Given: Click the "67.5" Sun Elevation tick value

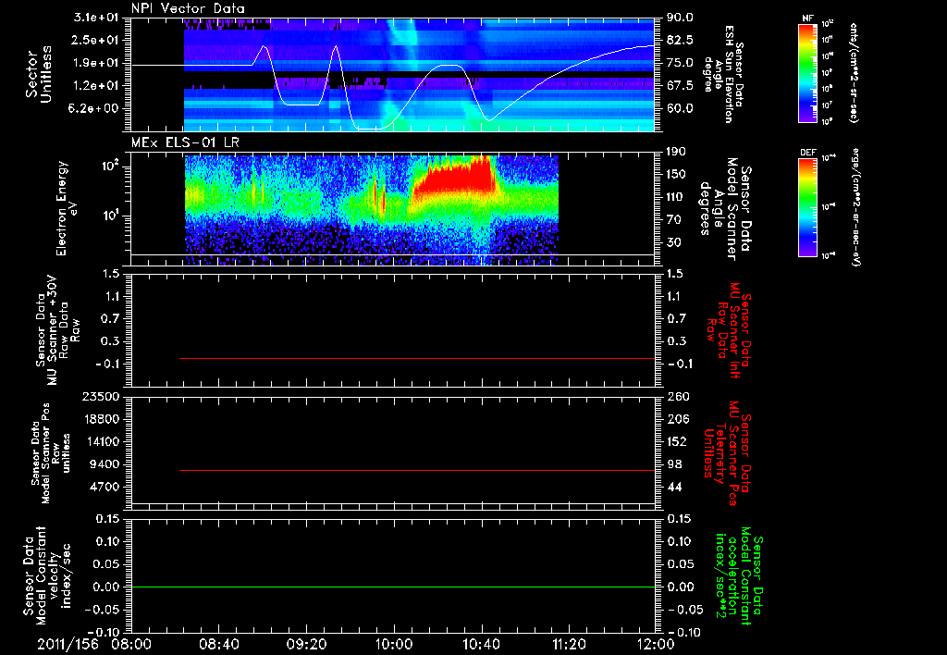Looking at the screenshot, I should (680, 86).
